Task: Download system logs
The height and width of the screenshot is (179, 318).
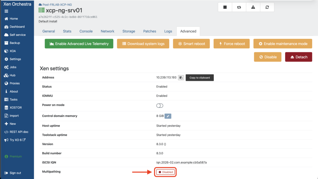Action: 143,44
